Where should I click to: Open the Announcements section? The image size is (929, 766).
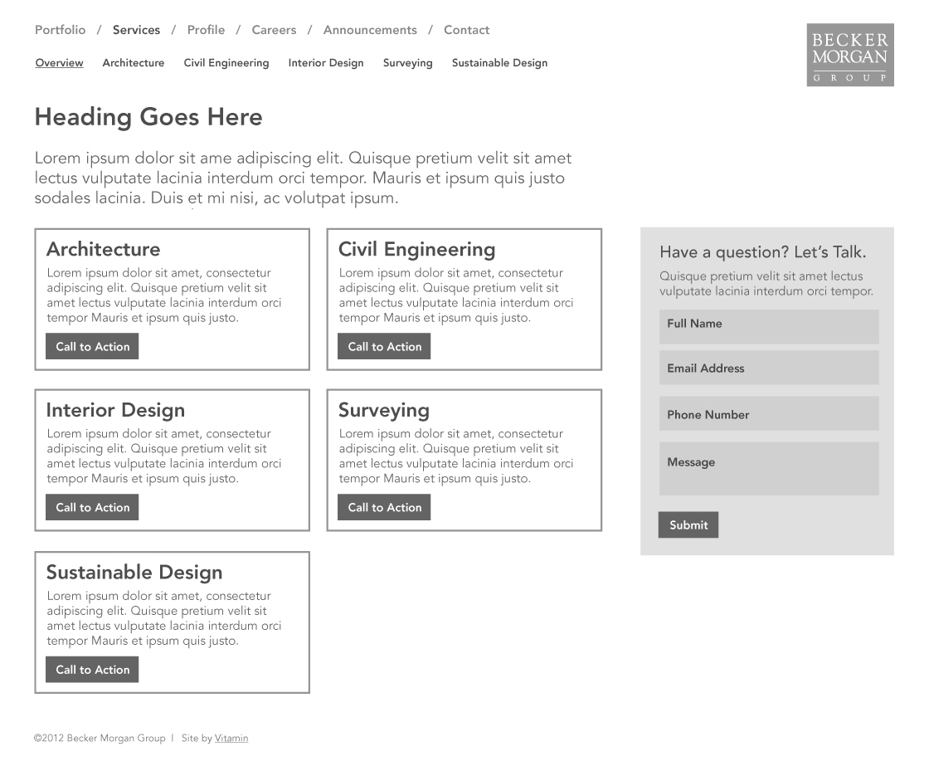[x=370, y=30]
